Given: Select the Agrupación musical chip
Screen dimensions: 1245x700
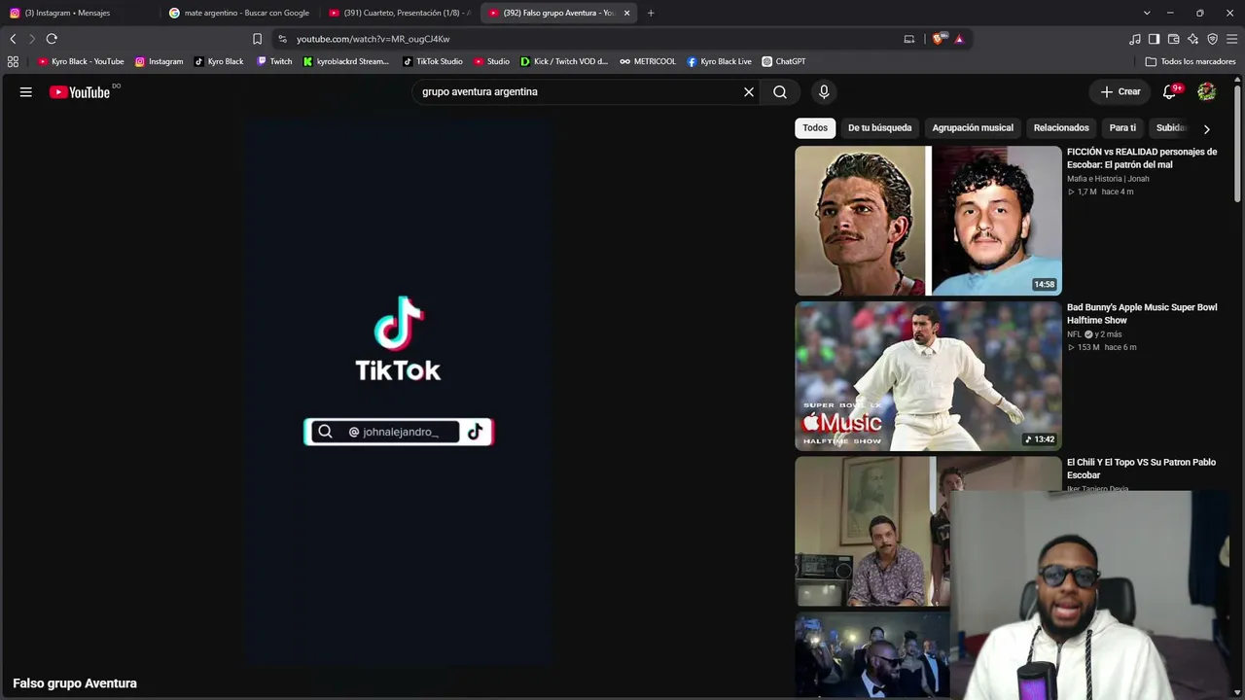Looking at the screenshot, I should (973, 128).
